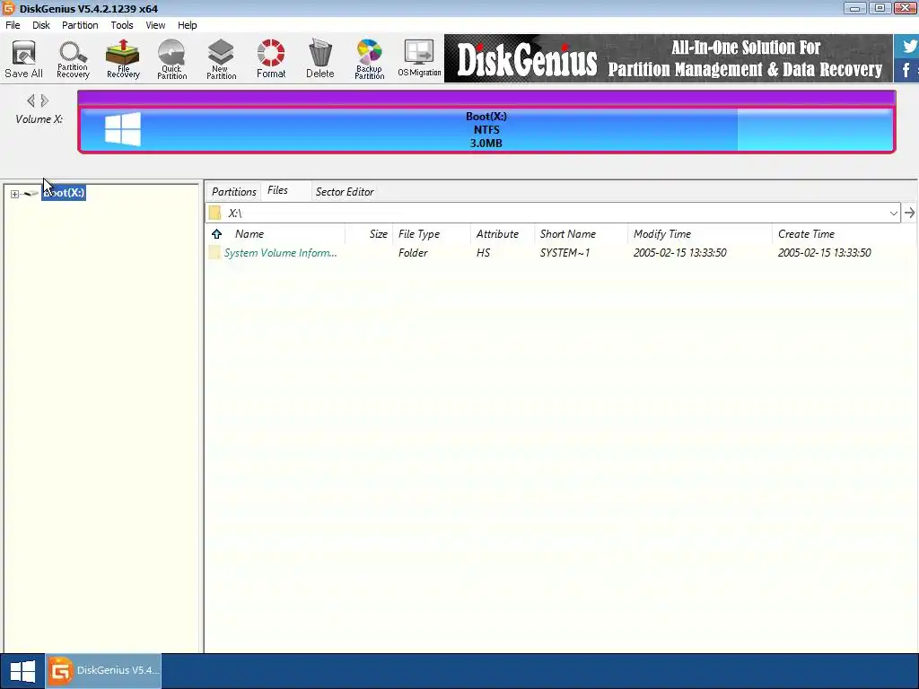Sort by Modify Time column header

(662, 234)
